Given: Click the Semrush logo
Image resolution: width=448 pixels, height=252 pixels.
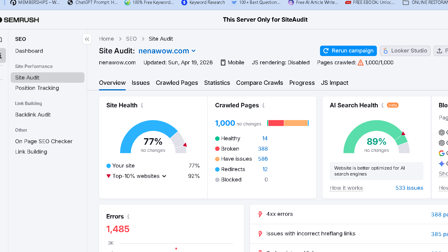Looking at the screenshot, I should pyautogui.click(x=20, y=20).
